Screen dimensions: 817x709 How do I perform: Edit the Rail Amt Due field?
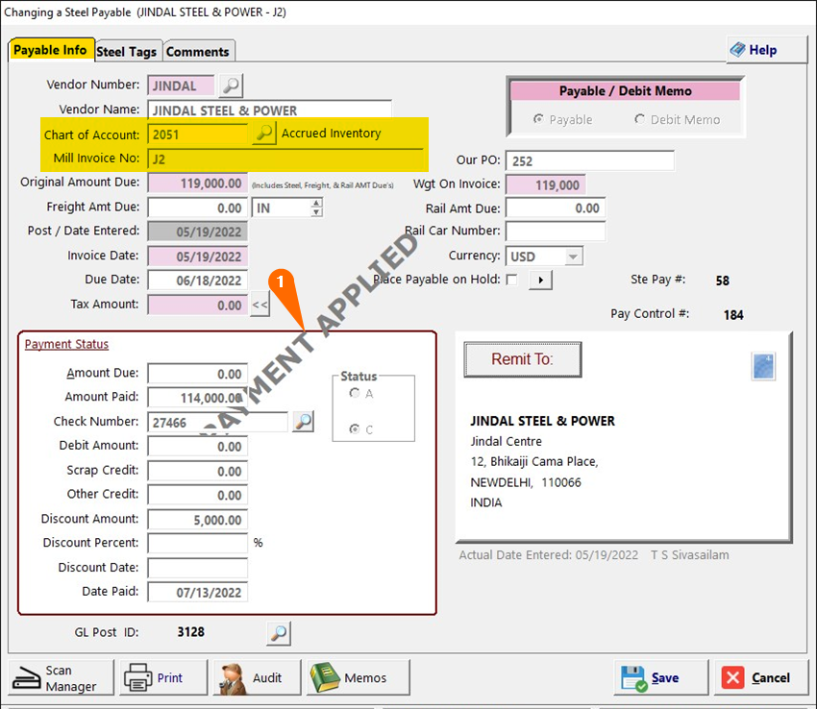click(x=556, y=208)
